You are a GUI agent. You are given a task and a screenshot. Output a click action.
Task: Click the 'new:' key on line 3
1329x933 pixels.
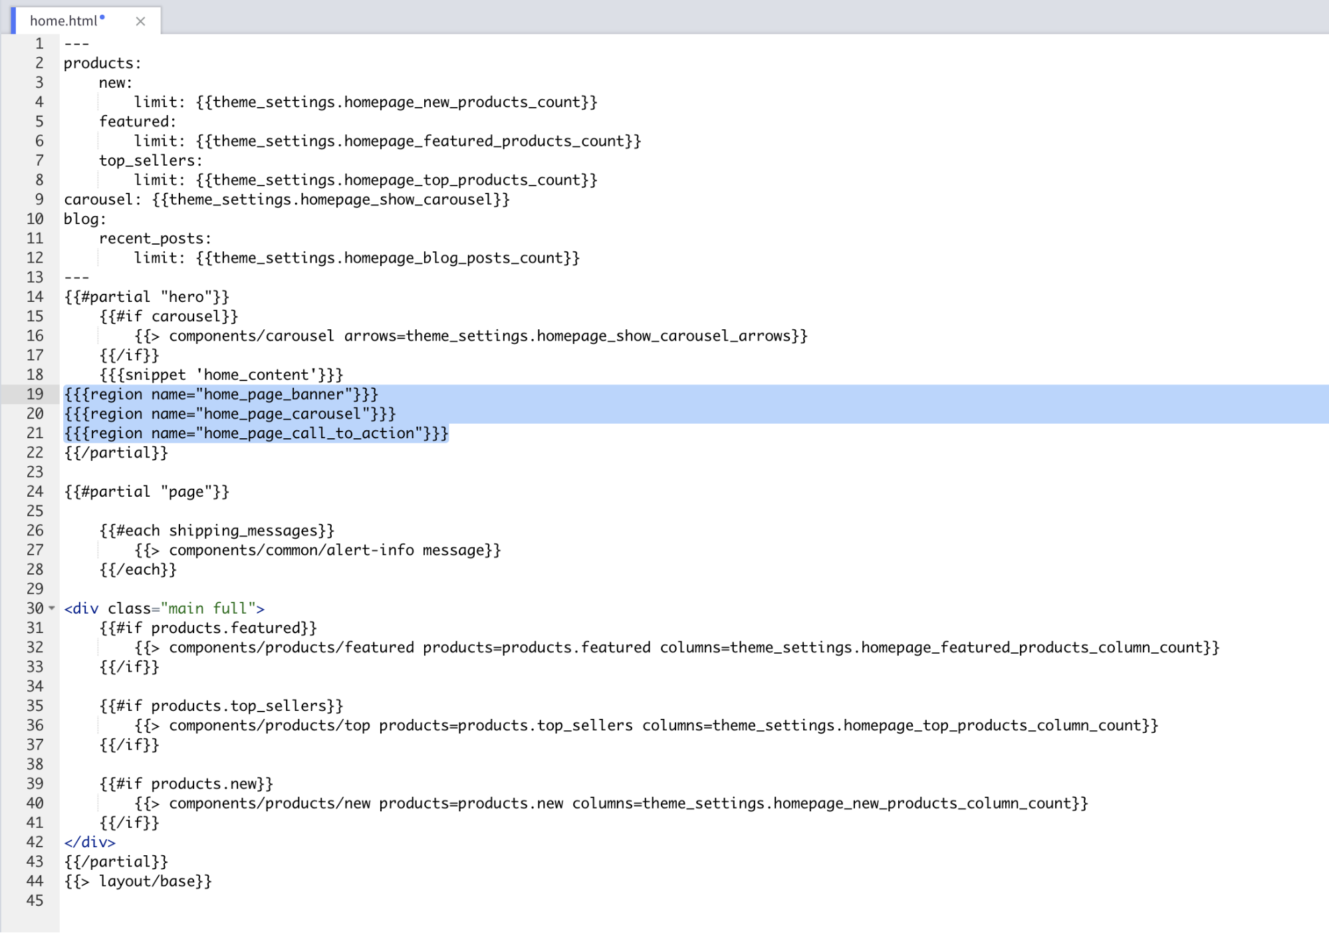tap(116, 83)
